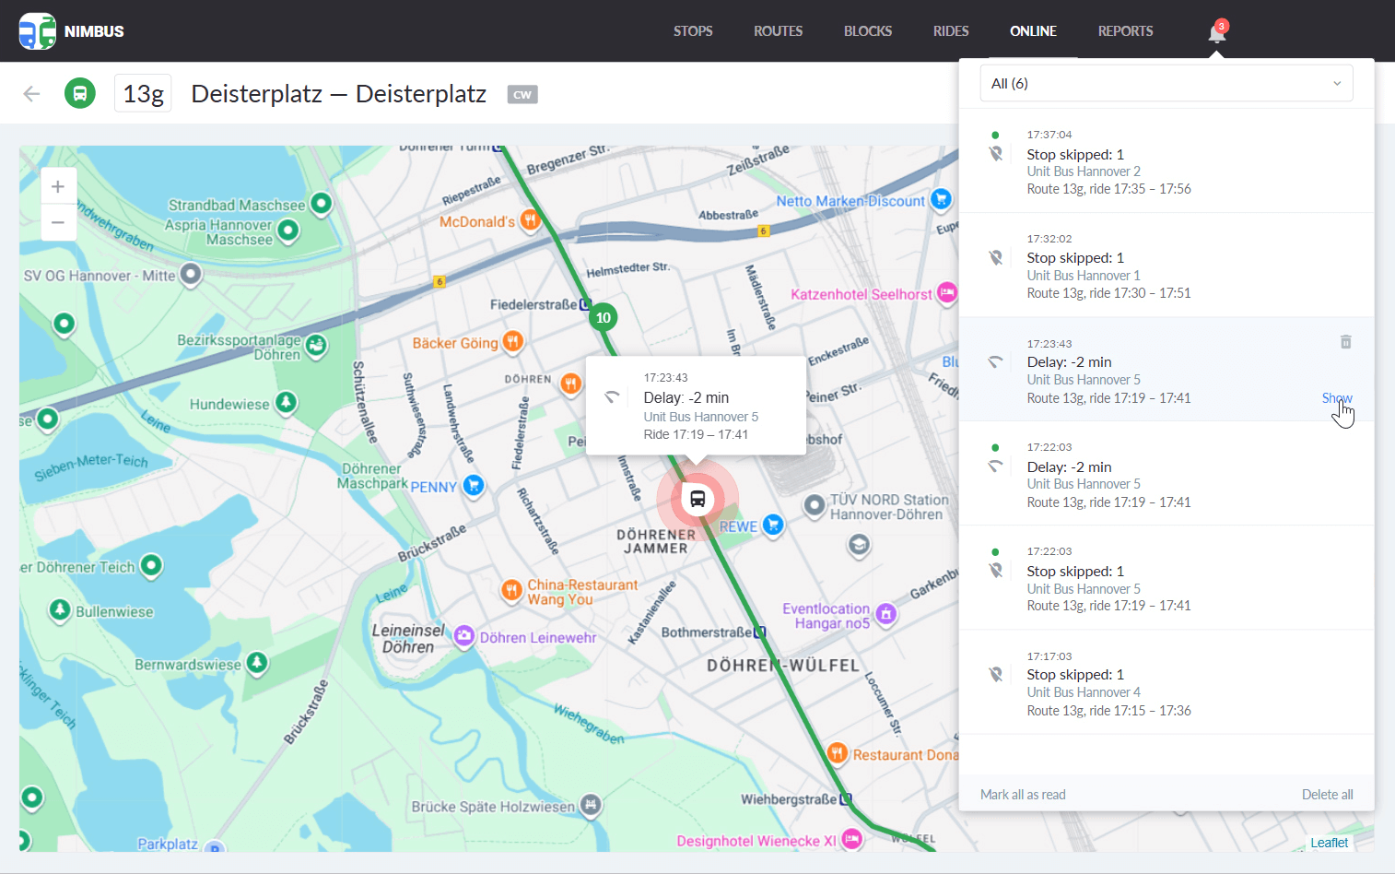Zoom in on the map
This screenshot has width=1395, height=874.
pyautogui.click(x=58, y=185)
